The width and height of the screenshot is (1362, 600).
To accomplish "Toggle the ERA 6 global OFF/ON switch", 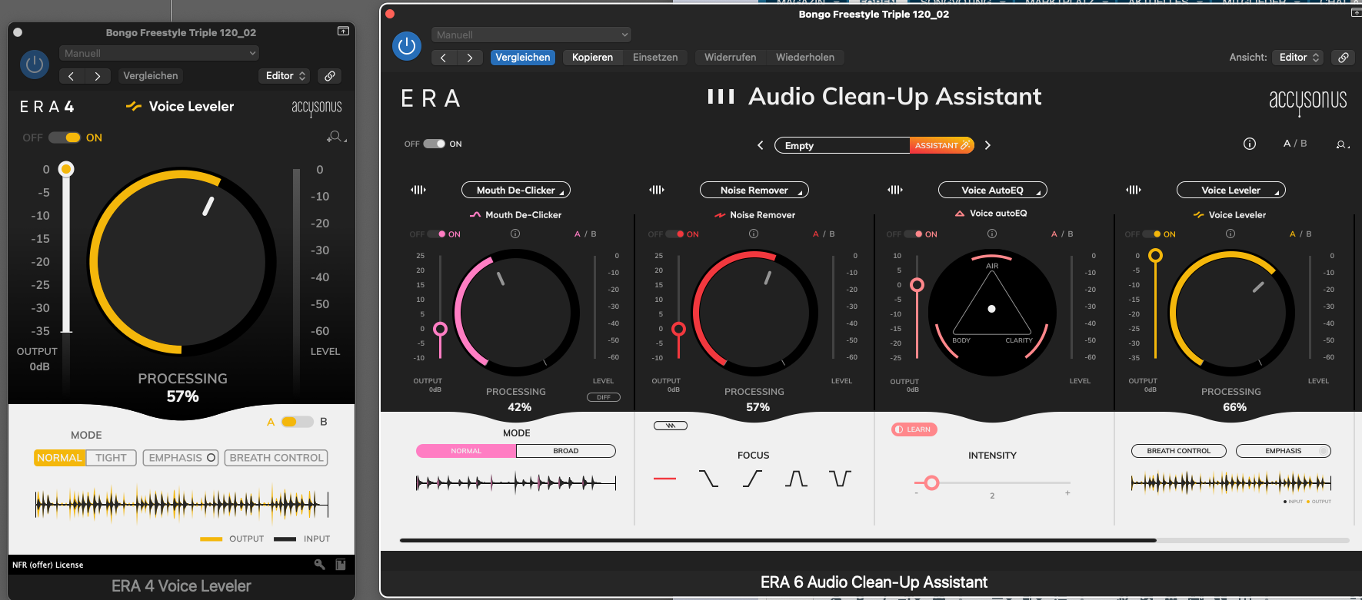I will coord(435,144).
